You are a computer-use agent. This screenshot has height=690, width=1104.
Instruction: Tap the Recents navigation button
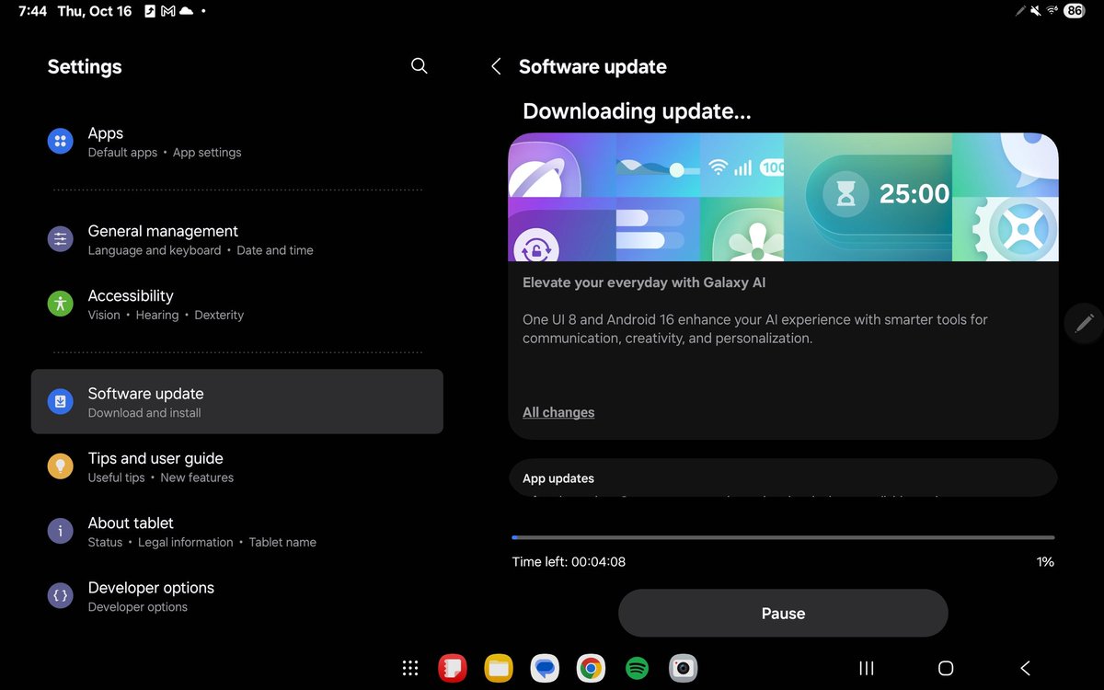866,669
